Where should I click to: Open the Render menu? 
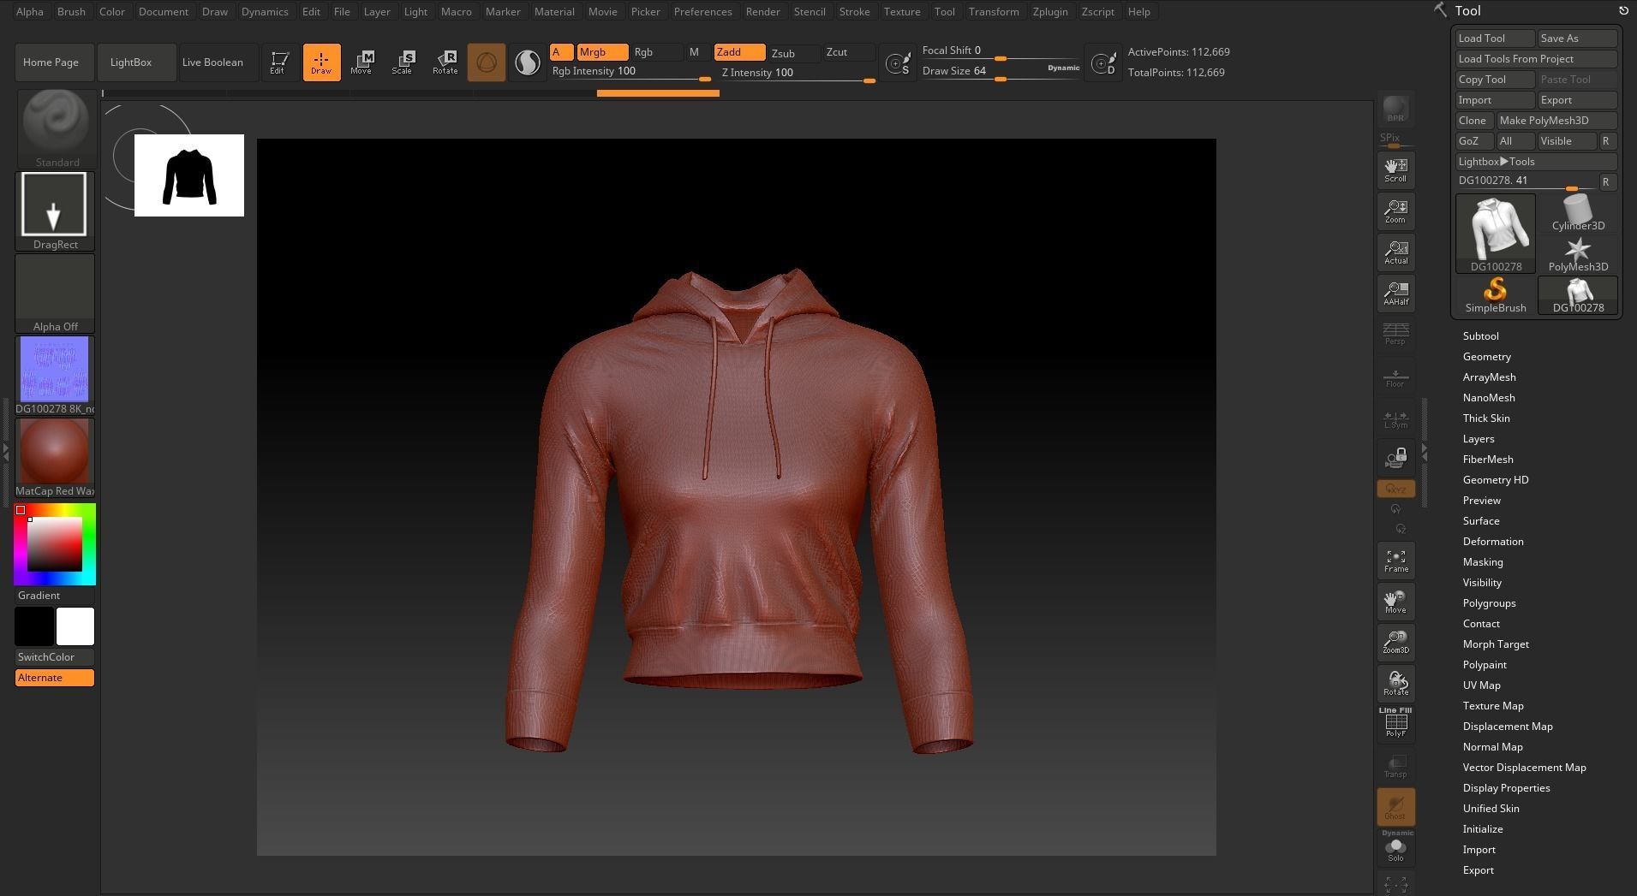coord(762,12)
